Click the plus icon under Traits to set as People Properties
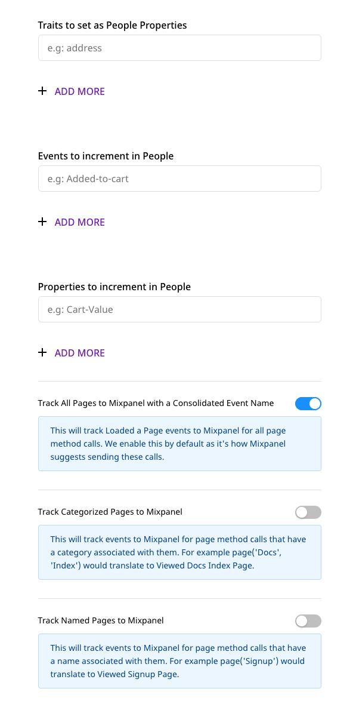Screen dimensions: 353x701 point(42,91)
